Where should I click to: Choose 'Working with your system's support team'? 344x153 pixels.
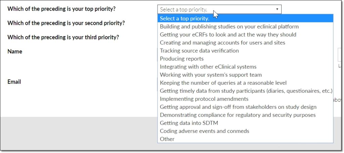211,75
